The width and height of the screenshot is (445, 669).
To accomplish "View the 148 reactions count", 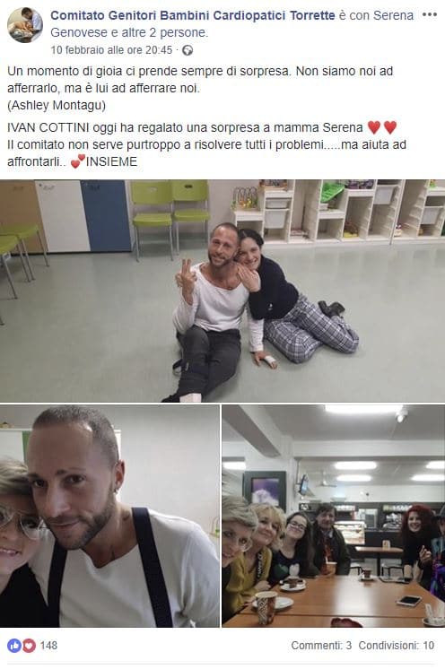I will pos(48,646).
